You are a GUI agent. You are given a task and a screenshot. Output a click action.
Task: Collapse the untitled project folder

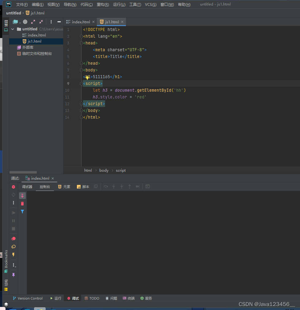(x=13, y=29)
